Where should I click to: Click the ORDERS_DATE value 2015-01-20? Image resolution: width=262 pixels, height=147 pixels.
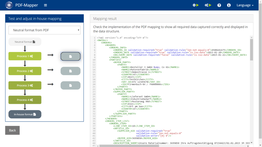(214, 53)
